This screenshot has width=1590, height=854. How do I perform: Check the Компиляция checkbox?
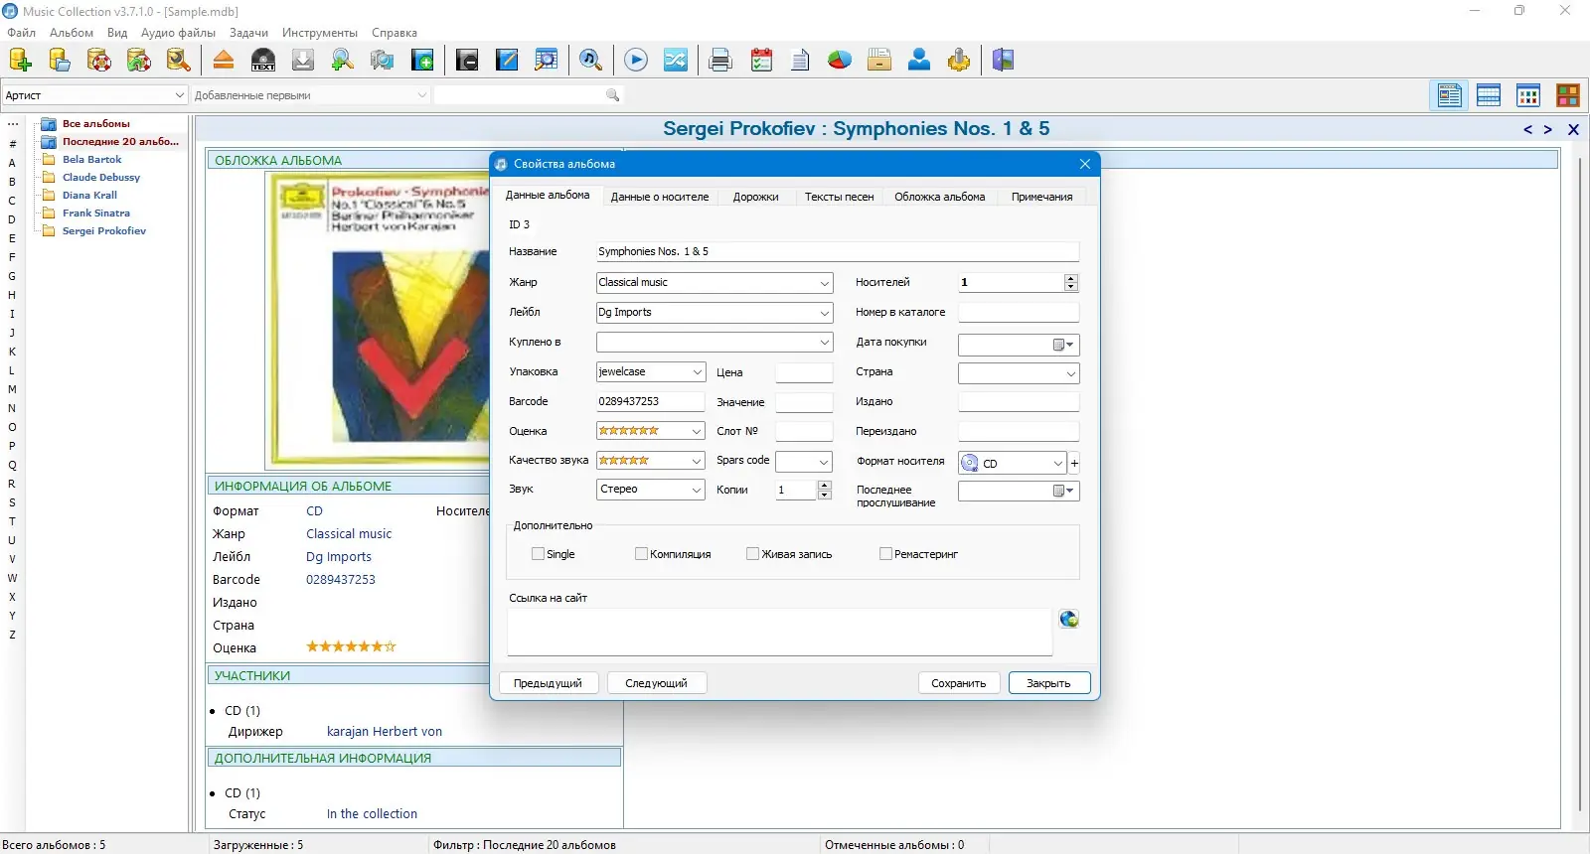(641, 554)
